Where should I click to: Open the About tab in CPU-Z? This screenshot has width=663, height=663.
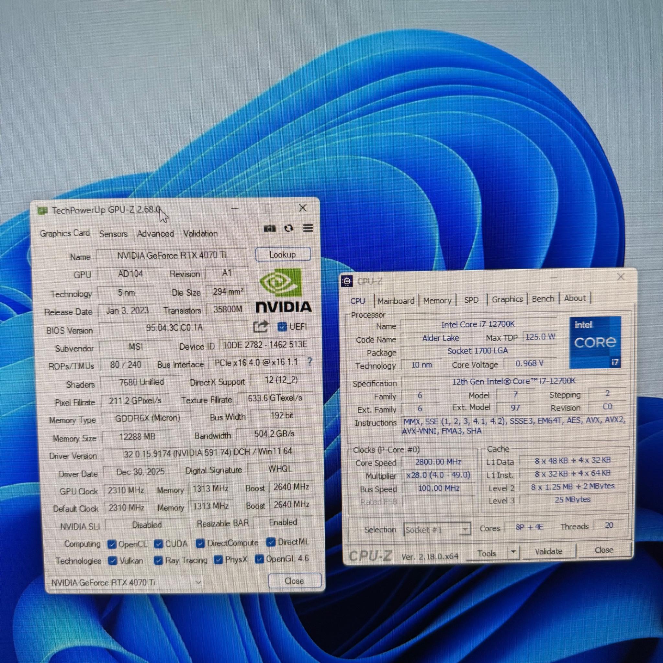click(x=575, y=298)
